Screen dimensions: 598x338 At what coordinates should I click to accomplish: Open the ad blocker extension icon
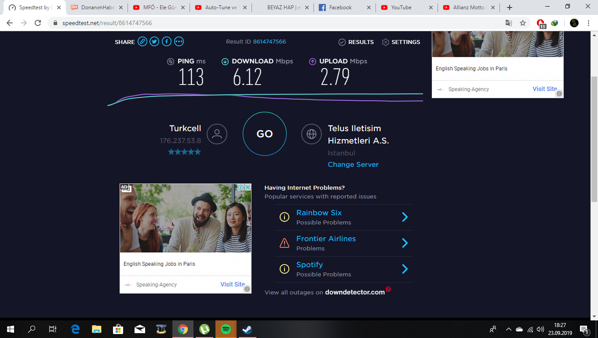pos(541,23)
